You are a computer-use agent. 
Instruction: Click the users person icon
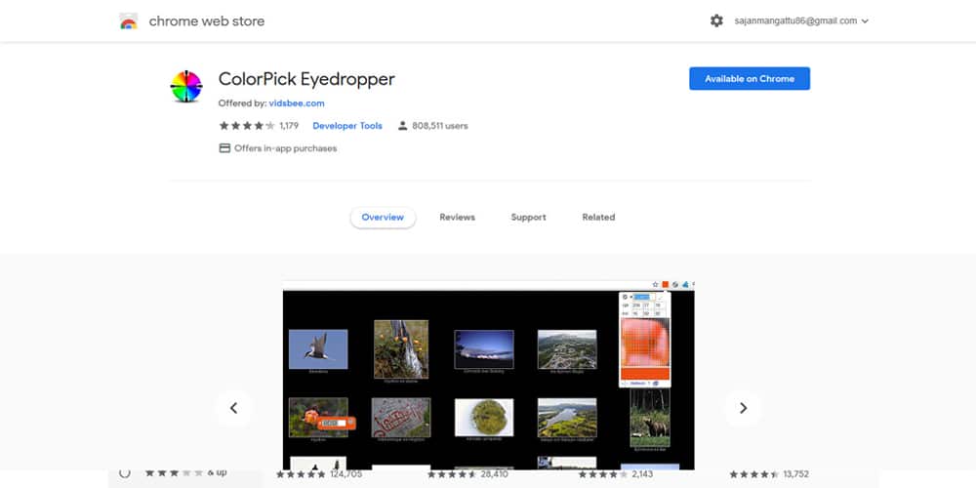403,126
